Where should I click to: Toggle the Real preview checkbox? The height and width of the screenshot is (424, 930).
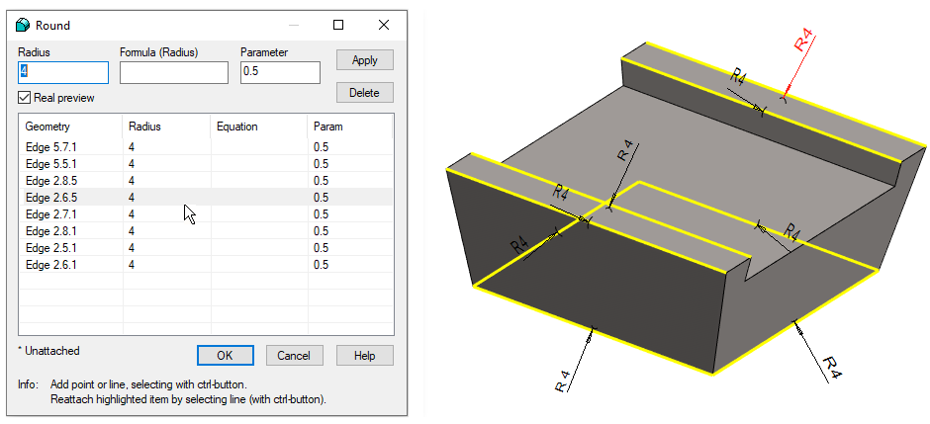coord(25,98)
